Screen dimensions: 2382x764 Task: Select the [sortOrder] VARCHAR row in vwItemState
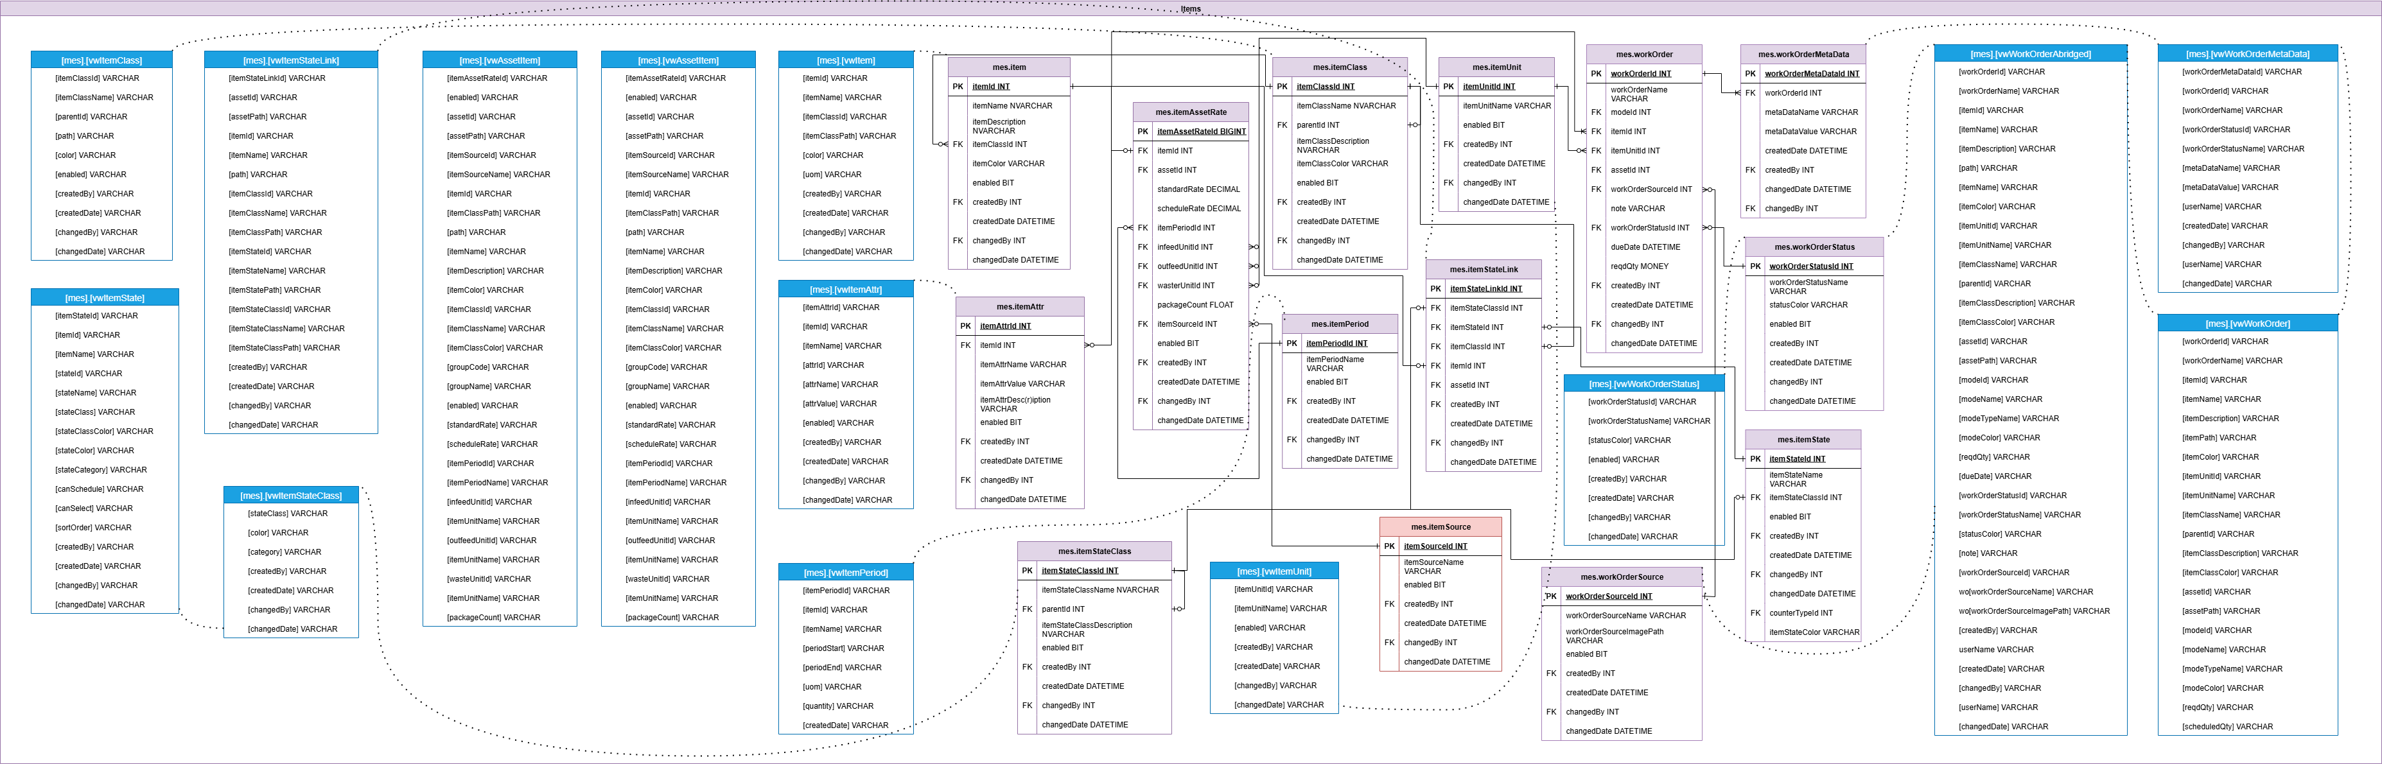105,528
